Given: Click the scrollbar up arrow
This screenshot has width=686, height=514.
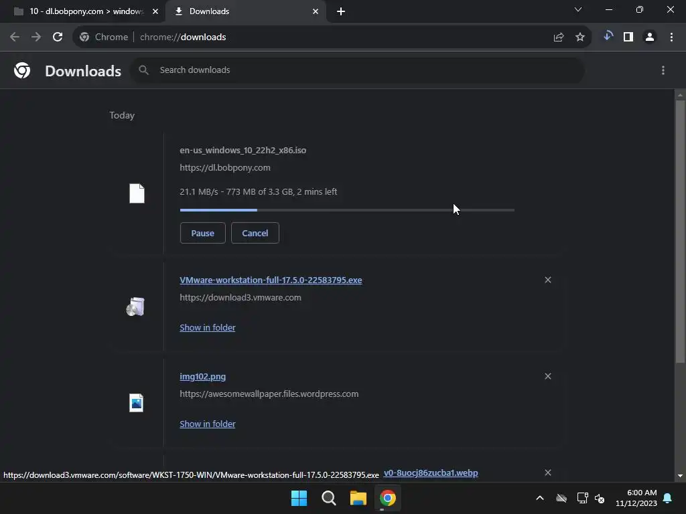Looking at the screenshot, I should point(680,95).
